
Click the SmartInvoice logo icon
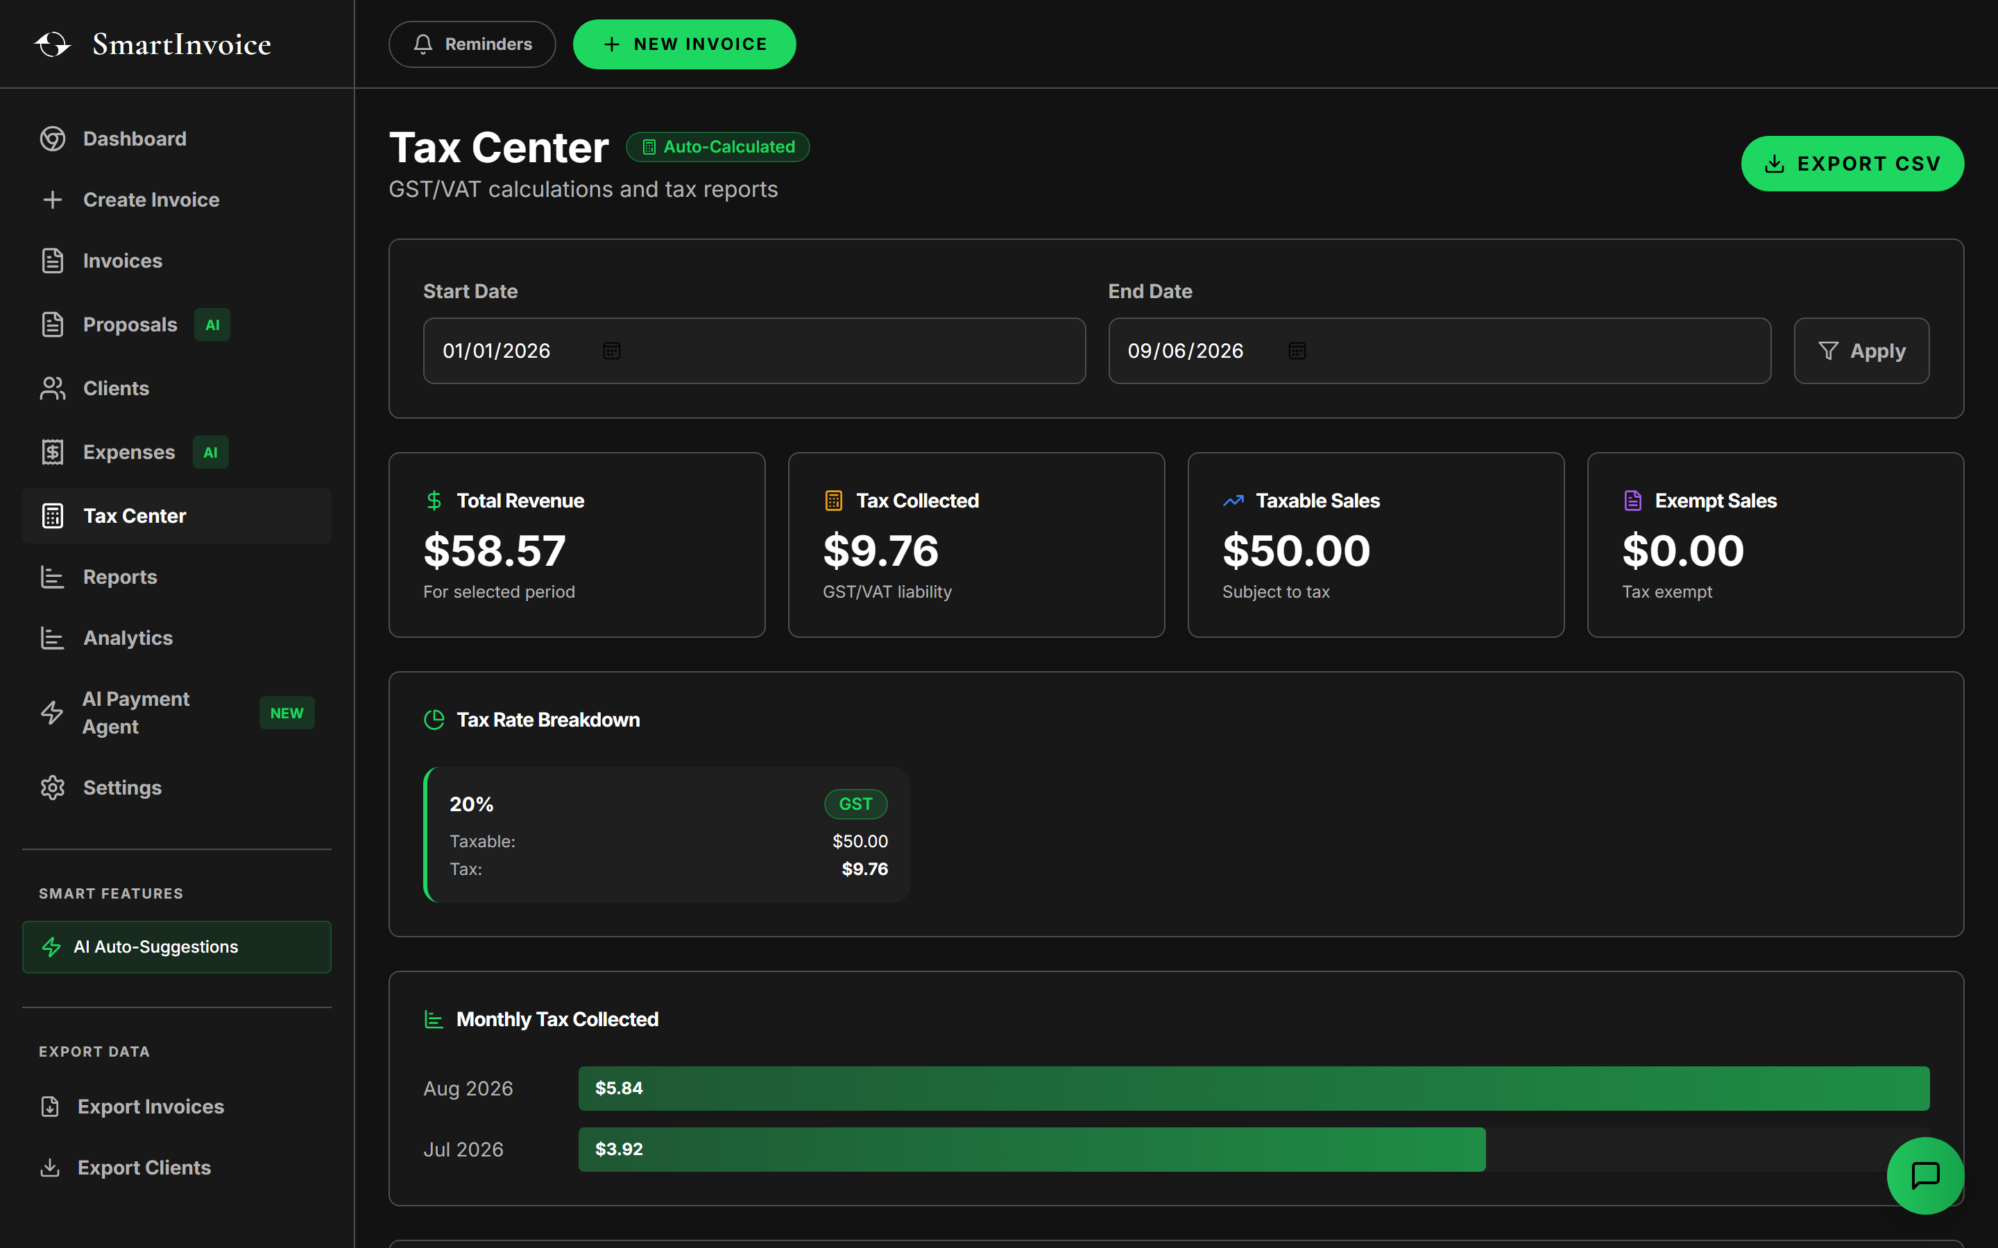point(53,44)
